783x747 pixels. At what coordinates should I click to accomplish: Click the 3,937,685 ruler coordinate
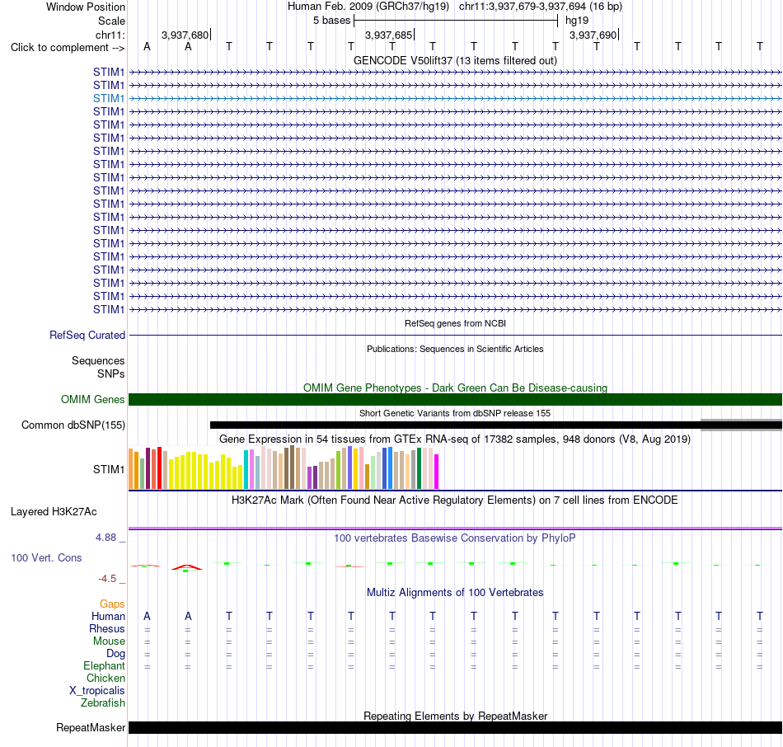[x=388, y=35]
